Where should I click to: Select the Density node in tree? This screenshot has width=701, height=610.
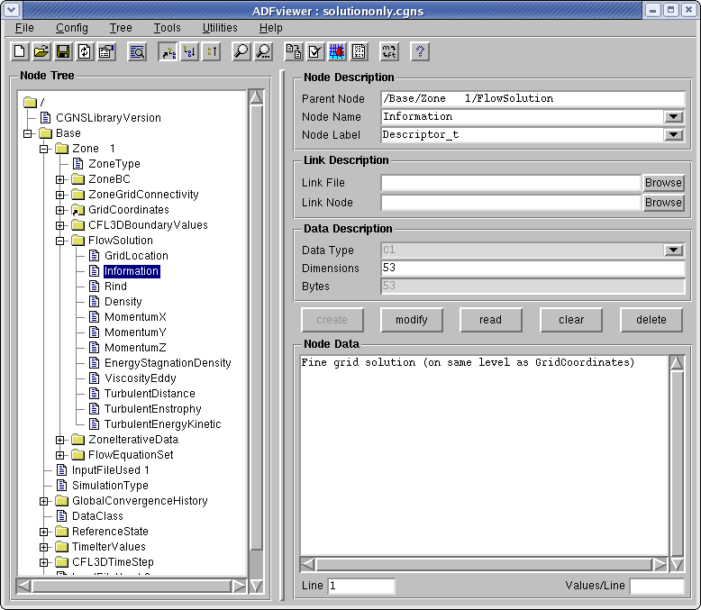(123, 302)
